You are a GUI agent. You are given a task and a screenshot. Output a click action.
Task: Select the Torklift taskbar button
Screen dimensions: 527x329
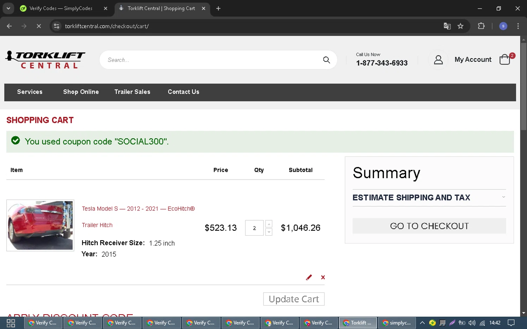coord(358,323)
